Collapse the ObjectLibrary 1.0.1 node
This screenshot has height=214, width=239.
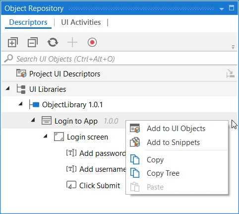coord(20,104)
